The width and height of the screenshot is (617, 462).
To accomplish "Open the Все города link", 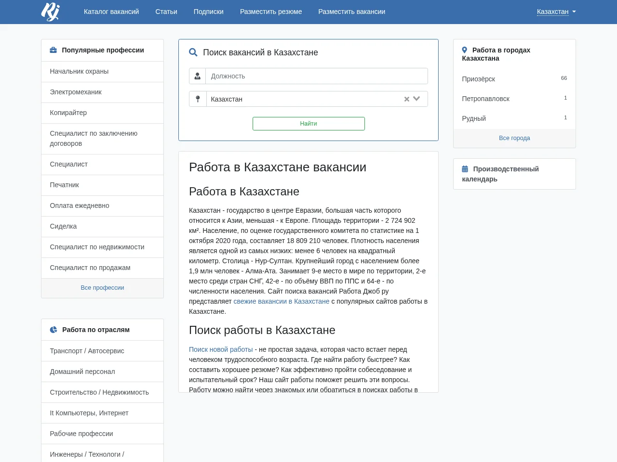I will [x=514, y=138].
